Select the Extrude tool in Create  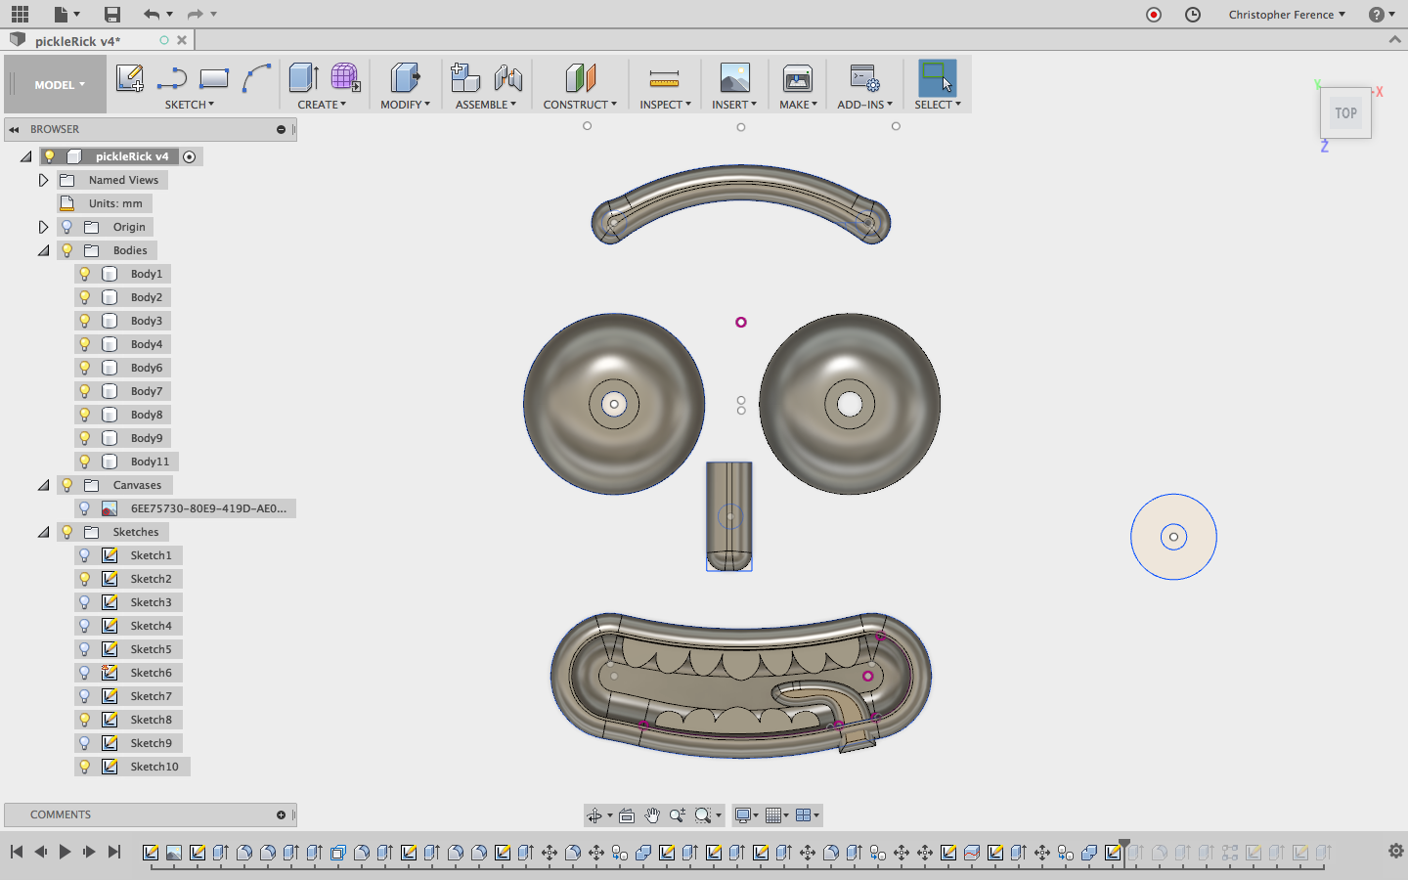coord(304,78)
